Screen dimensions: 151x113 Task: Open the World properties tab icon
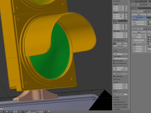point(142,1)
